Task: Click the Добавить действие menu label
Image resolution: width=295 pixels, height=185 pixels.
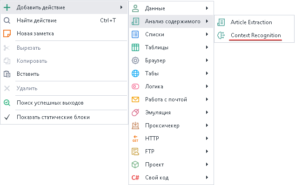Action: [41, 7]
